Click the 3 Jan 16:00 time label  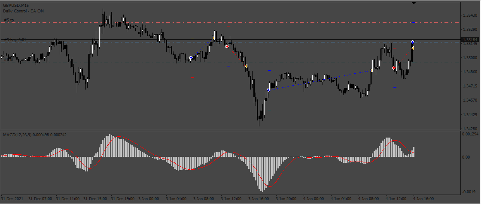click(x=259, y=199)
